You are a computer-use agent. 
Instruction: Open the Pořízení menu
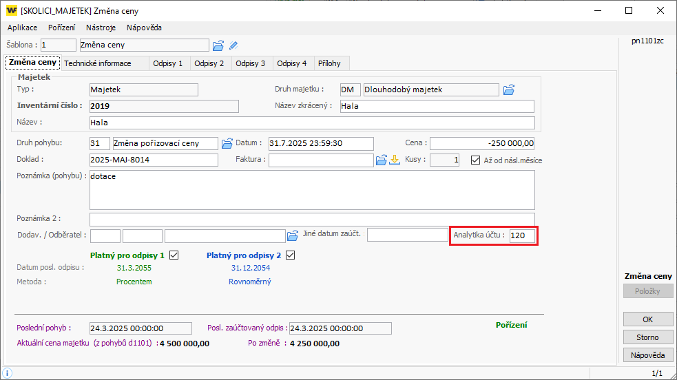[x=62, y=28]
